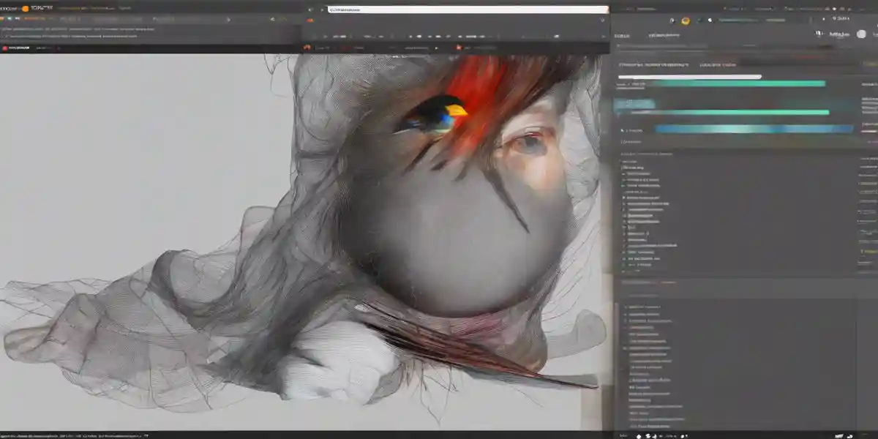Click the orange app logo in top-left corner
This screenshot has width=878, height=439.
27,7
